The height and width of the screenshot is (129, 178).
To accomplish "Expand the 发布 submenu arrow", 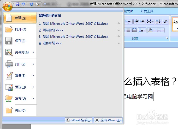I will tap(33, 99).
